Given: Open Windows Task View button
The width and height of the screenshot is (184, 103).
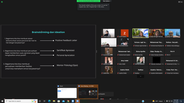Looking at the screenshot, I should point(44,101).
